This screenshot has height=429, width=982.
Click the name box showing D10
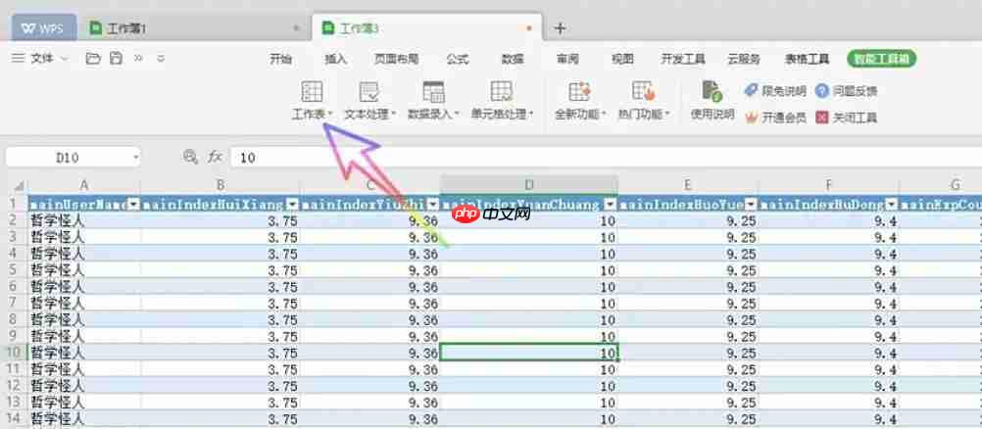[x=68, y=157]
